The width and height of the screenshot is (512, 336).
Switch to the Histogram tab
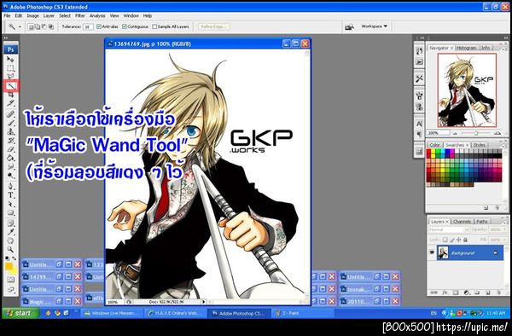click(x=466, y=48)
